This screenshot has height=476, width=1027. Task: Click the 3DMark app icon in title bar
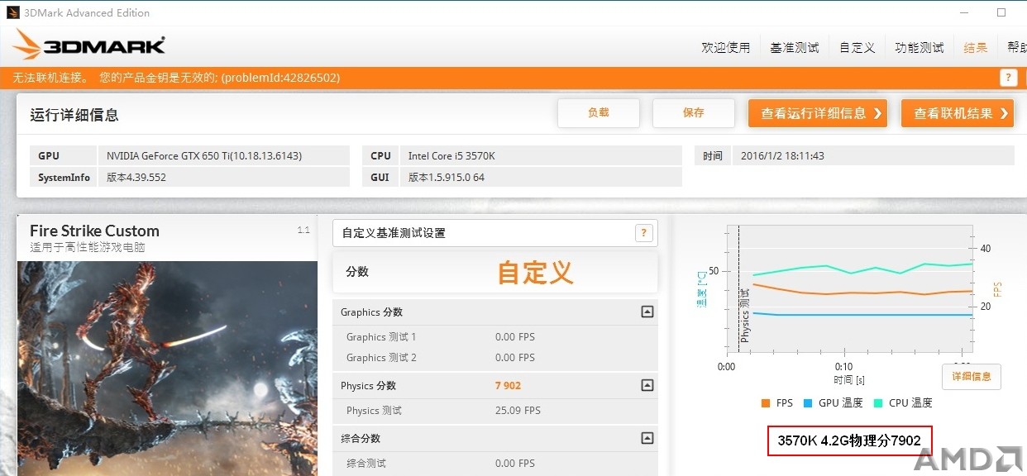click(12, 12)
